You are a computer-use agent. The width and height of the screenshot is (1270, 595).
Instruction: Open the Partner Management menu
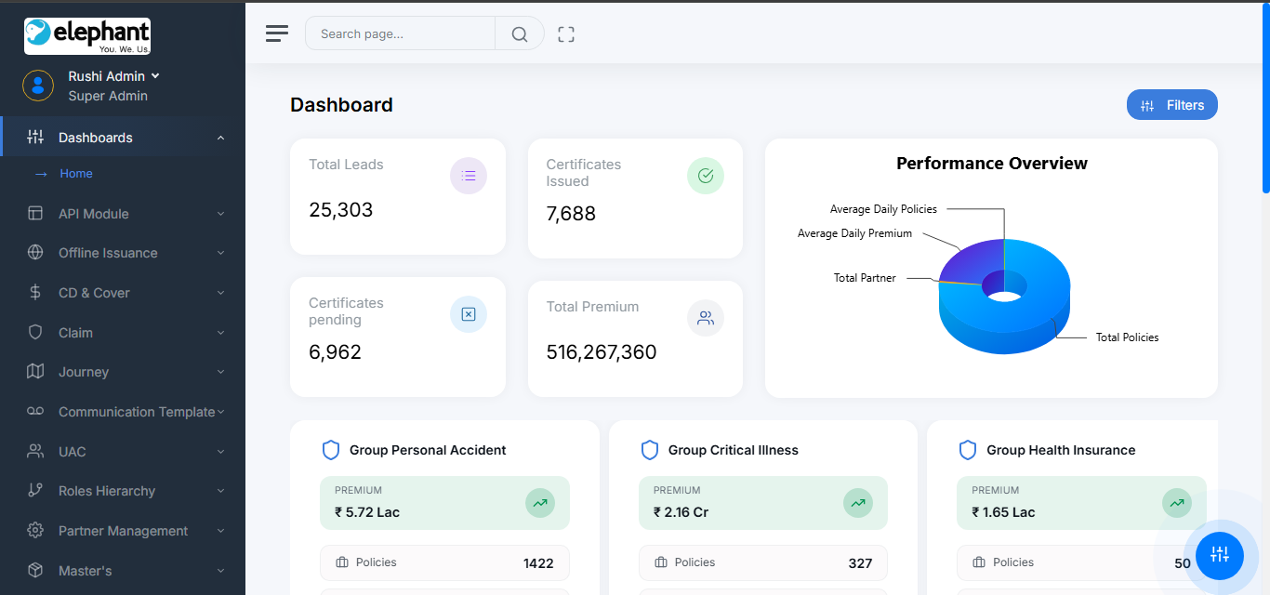click(123, 531)
